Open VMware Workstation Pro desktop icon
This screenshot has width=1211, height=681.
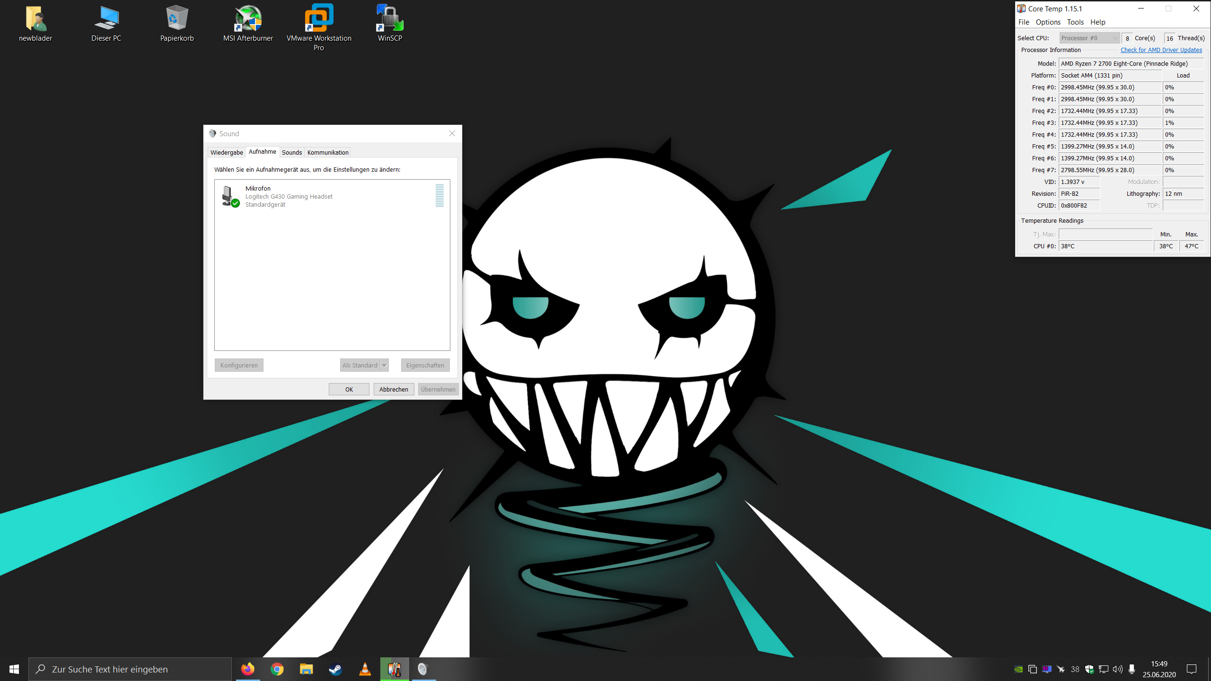pos(319,26)
